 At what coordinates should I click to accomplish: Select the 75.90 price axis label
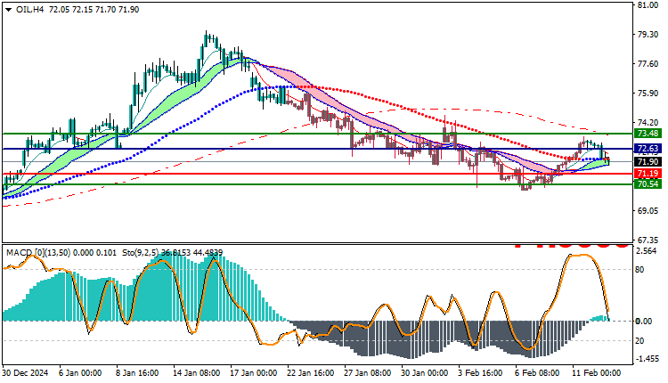648,94
